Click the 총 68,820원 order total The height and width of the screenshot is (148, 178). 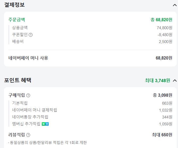coord(161,20)
